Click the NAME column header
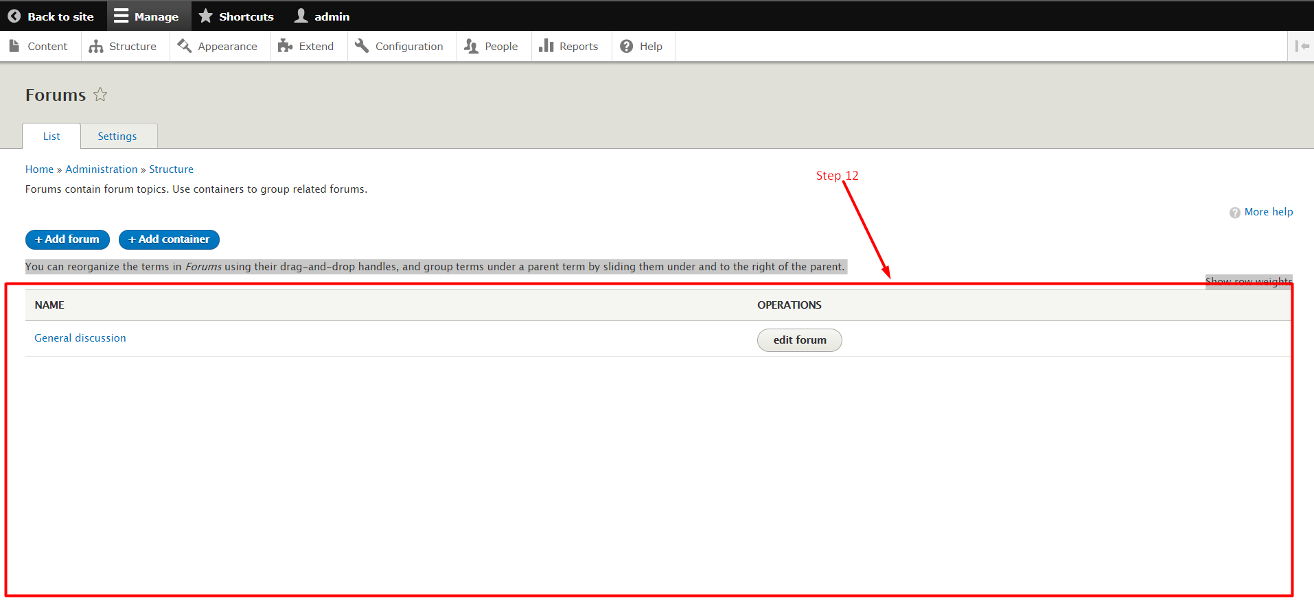Image resolution: width=1314 pixels, height=616 pixels. [x=49, y=305]
